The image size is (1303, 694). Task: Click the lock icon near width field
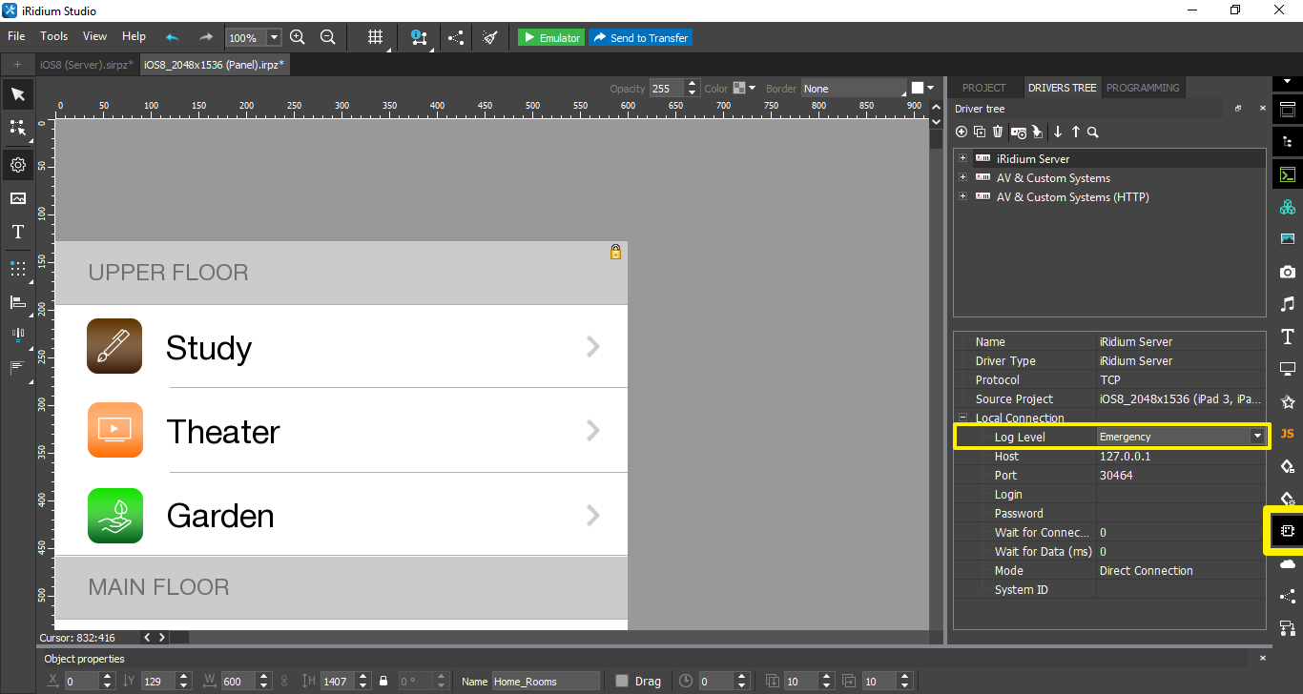point(383,681)
